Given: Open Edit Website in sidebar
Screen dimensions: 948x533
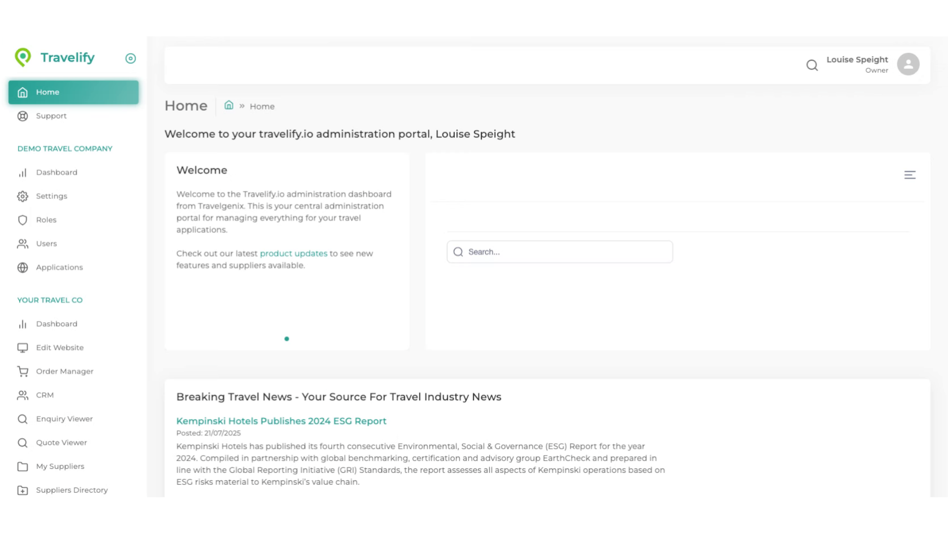Looking at the screenshot, I should click(x=60, y=348).
